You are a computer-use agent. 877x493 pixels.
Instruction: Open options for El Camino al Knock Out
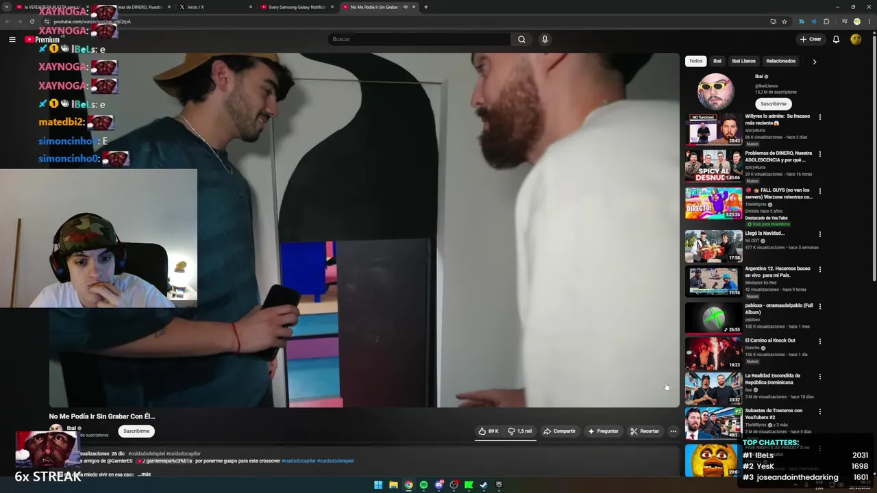819,341
